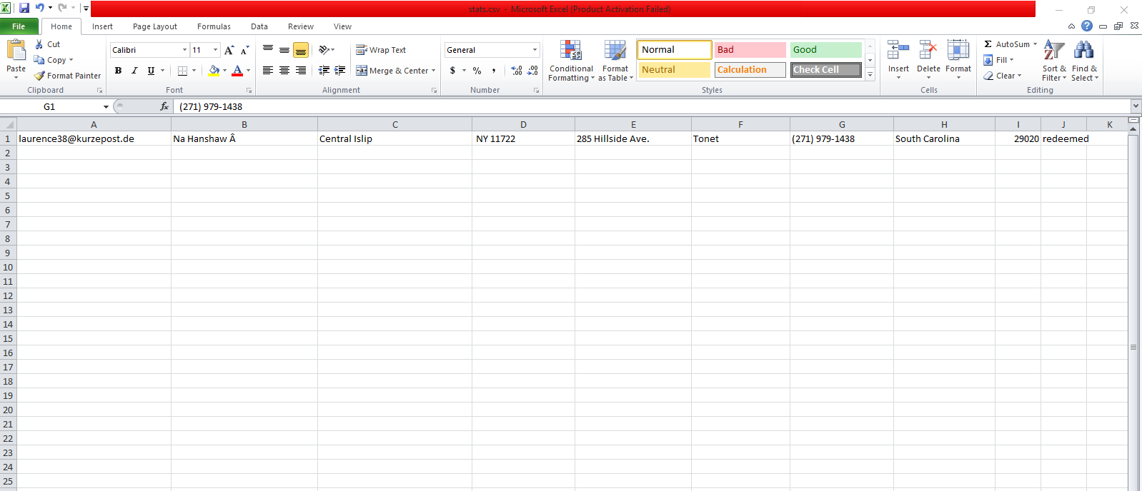The image size is (1142, 491).
Task: Open the Format cells menu
Action: click(958, 61)
